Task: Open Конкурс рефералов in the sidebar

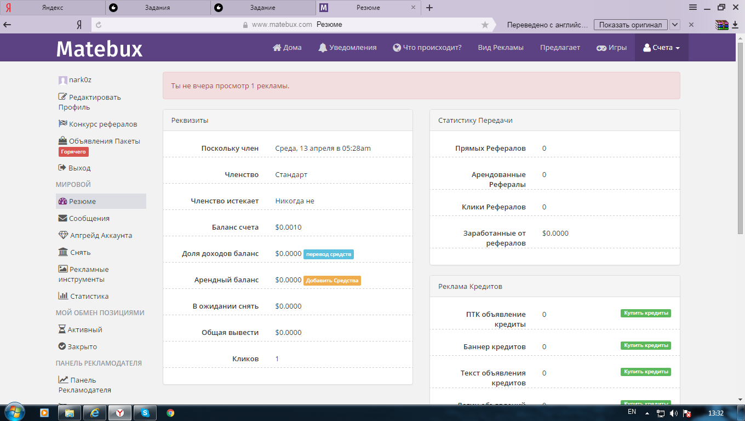Action: click(98, 124)
